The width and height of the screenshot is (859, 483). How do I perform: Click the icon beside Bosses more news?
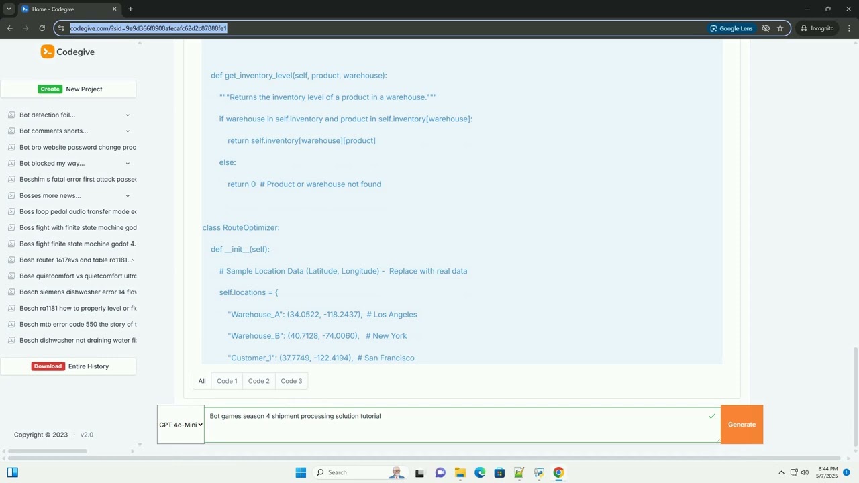tap(11, 195)
